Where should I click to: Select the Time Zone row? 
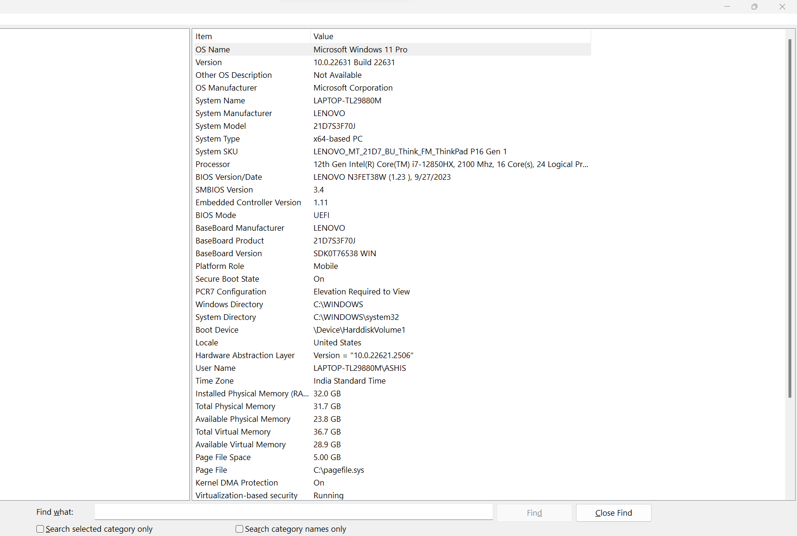pyautogui.click(x=392, y=381)
